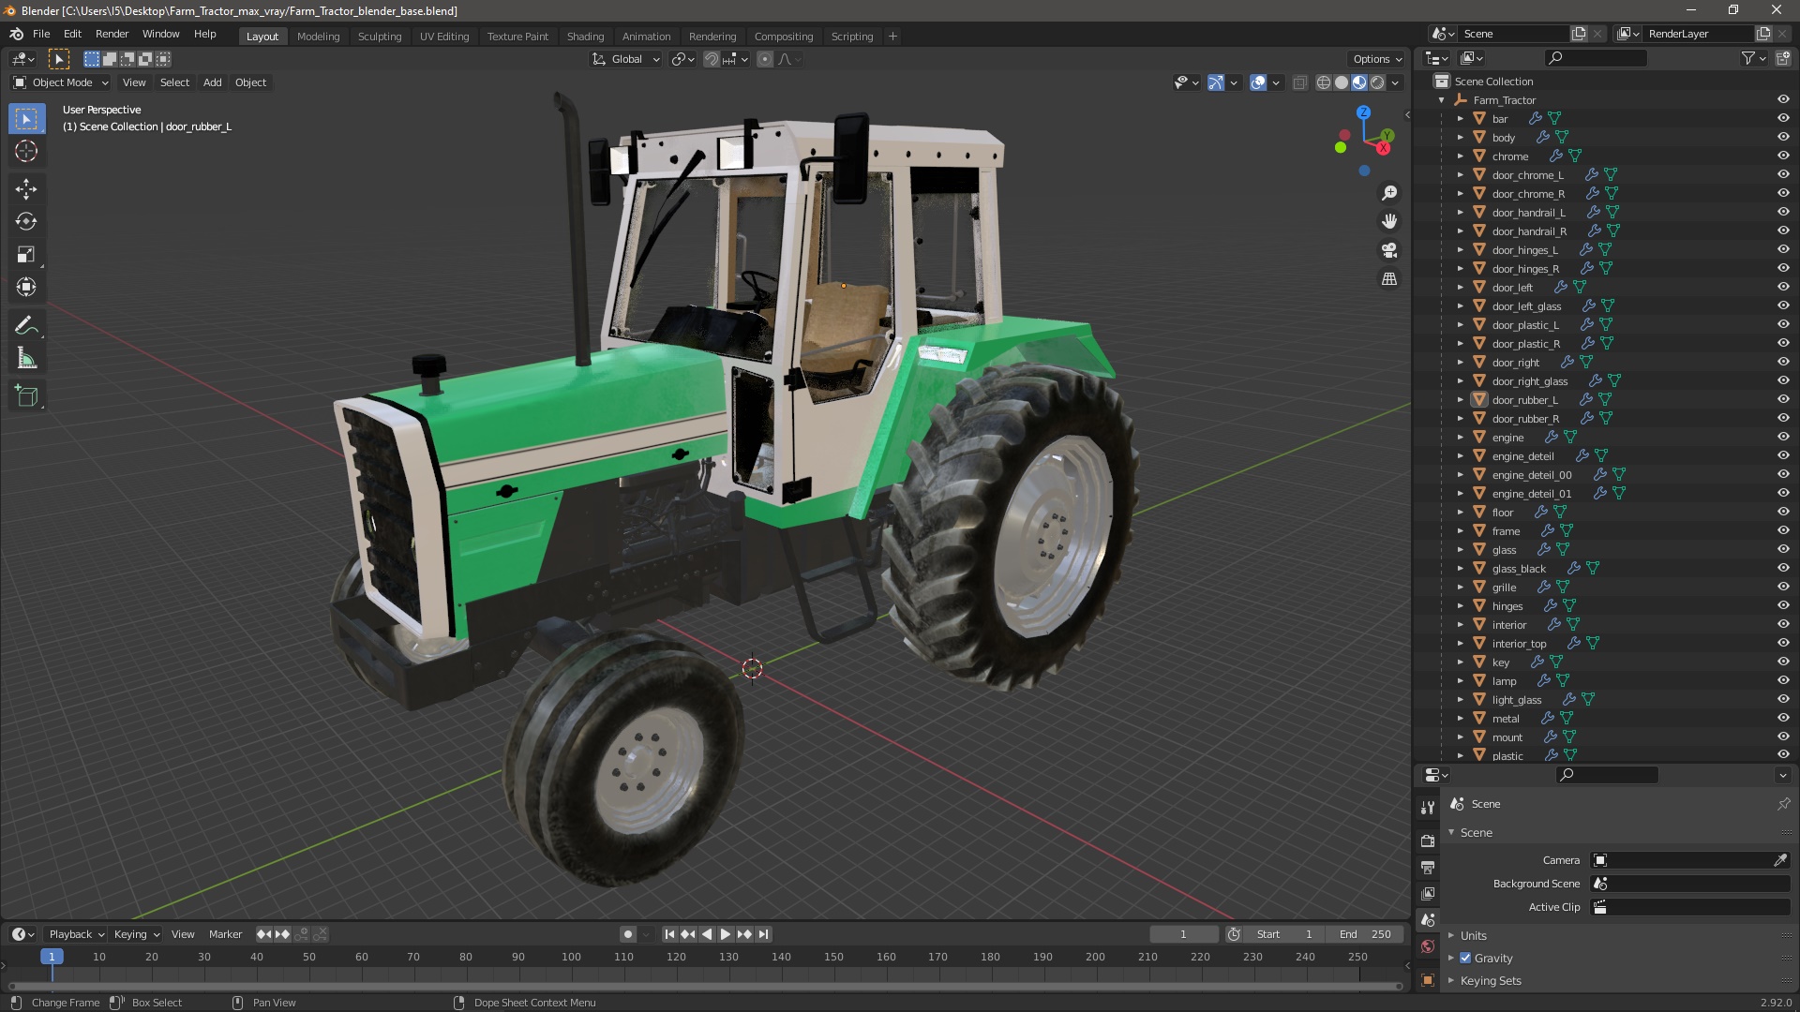Hide the engine object in outliner
Viewport: 1800px width, 1012px height.
(x=1783, y=437)
